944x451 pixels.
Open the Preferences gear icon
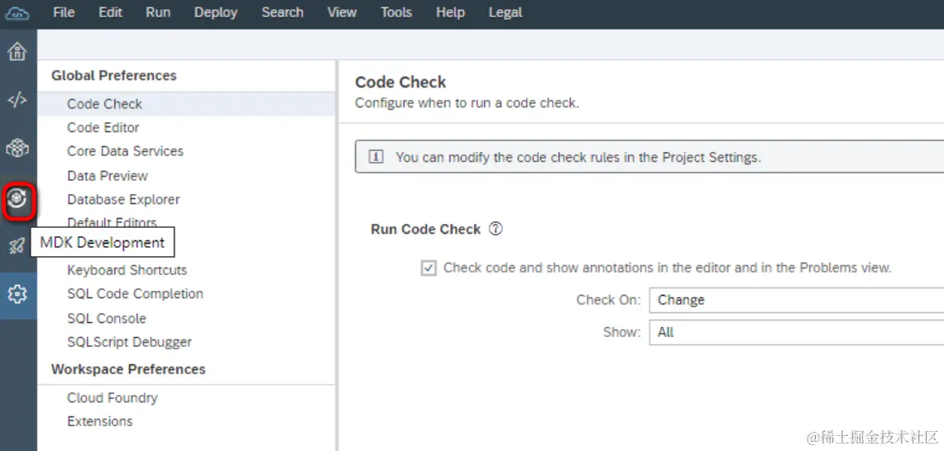pos(17,294)
